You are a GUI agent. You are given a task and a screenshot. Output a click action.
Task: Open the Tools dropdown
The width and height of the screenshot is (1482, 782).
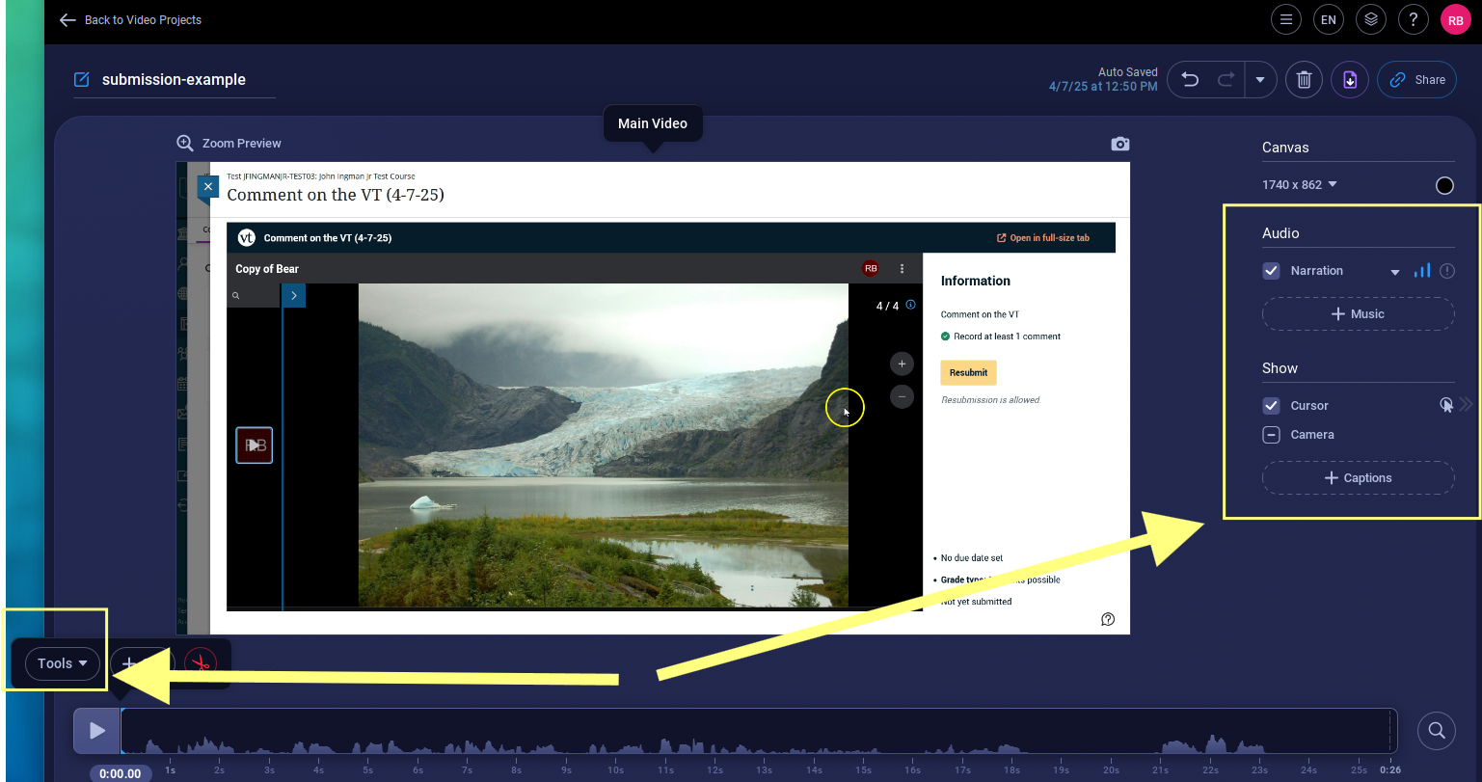(x=63, y=663)
